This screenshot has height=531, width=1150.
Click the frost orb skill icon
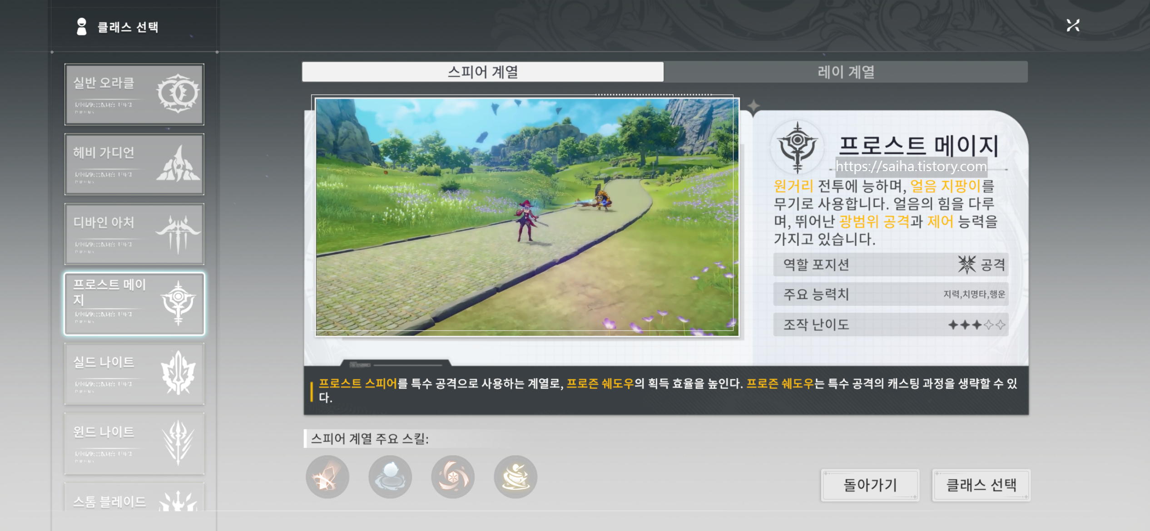(390, 477)
